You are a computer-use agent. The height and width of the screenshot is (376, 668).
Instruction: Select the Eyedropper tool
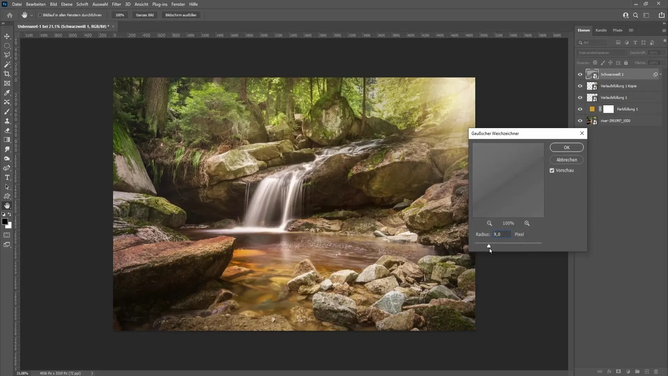click(x=7, y=93)
